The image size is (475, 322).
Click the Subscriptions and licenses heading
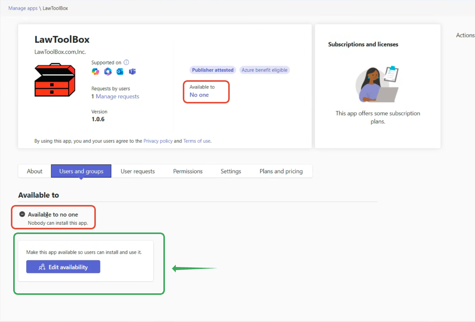click(363, 45)
